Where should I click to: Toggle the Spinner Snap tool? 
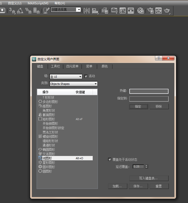point(36,11)
